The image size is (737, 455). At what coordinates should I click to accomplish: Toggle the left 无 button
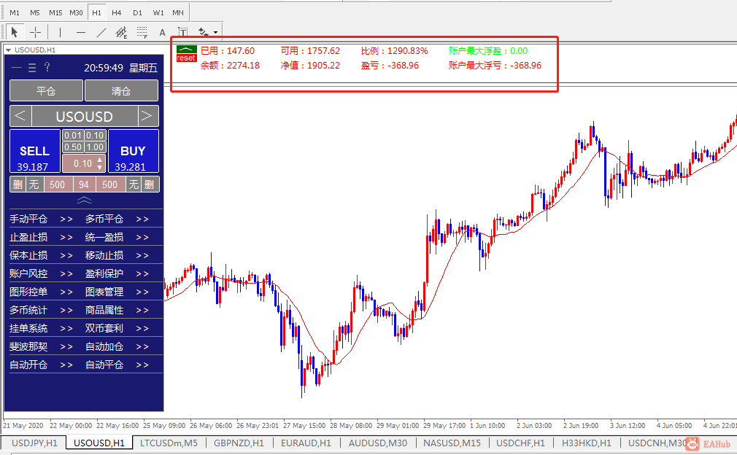tap(34, 184)
